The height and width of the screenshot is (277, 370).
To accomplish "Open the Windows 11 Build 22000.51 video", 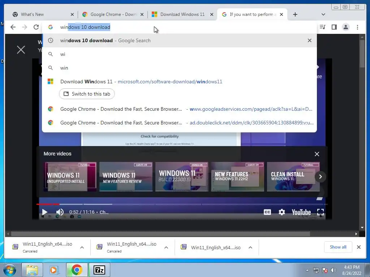I will tap(182, 177).
